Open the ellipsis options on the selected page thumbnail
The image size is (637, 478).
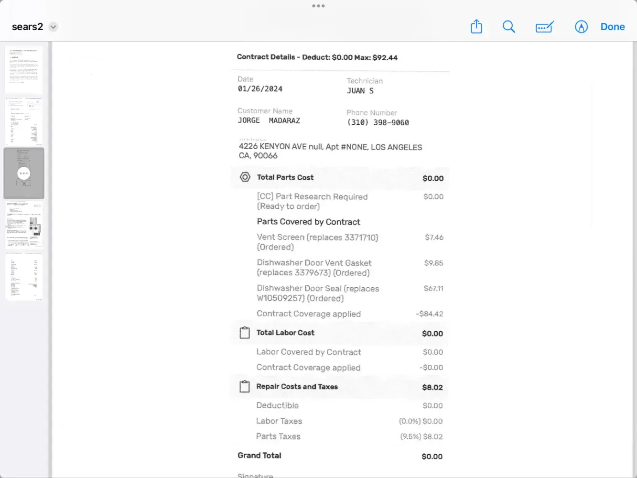click(24, 174)
